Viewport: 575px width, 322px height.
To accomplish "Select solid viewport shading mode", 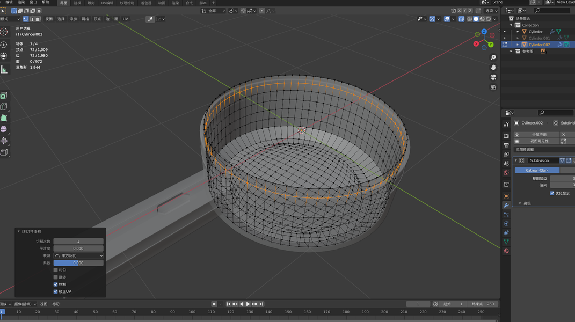I will pos(476,19).
